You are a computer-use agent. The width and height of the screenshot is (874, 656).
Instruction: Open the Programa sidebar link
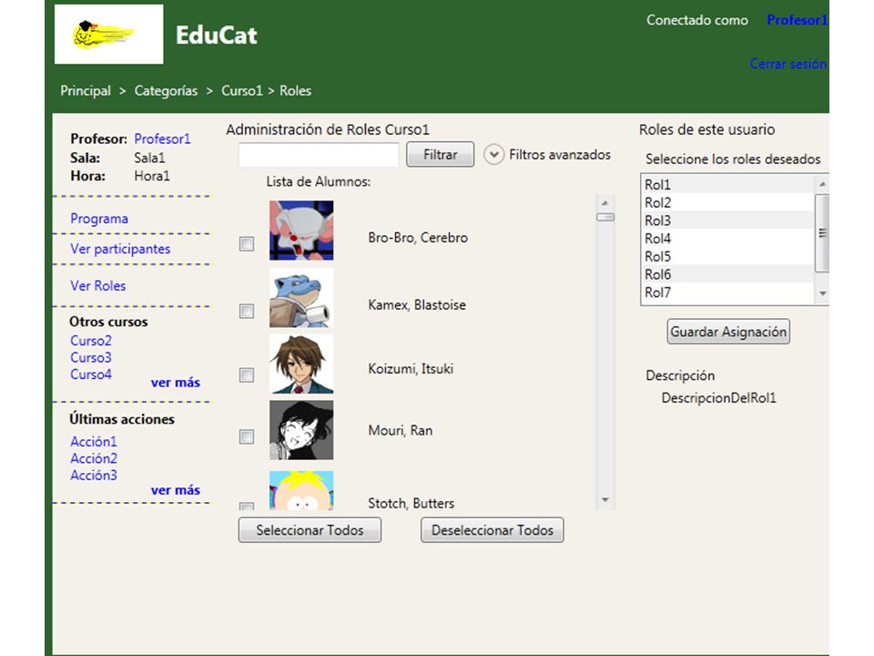[x=99, y=219]
